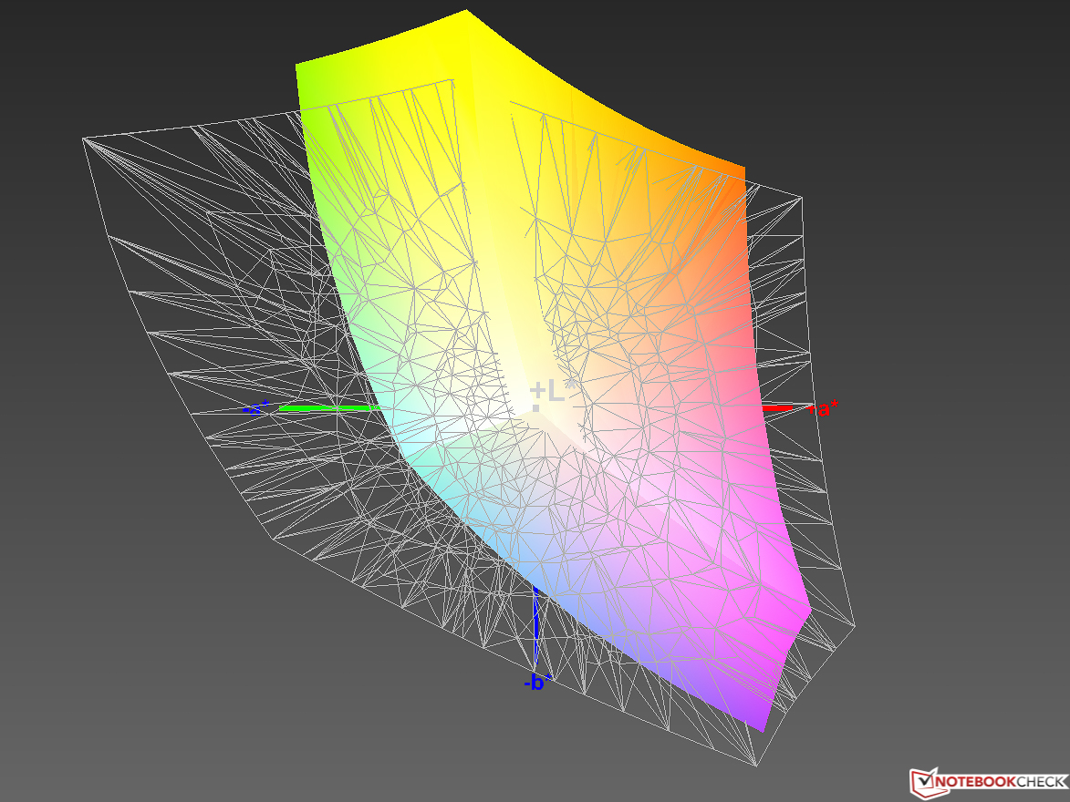Click the red +a* axis line
Image resolution: width=1070 pixels, height=802 pixels.
click(777, 407)
